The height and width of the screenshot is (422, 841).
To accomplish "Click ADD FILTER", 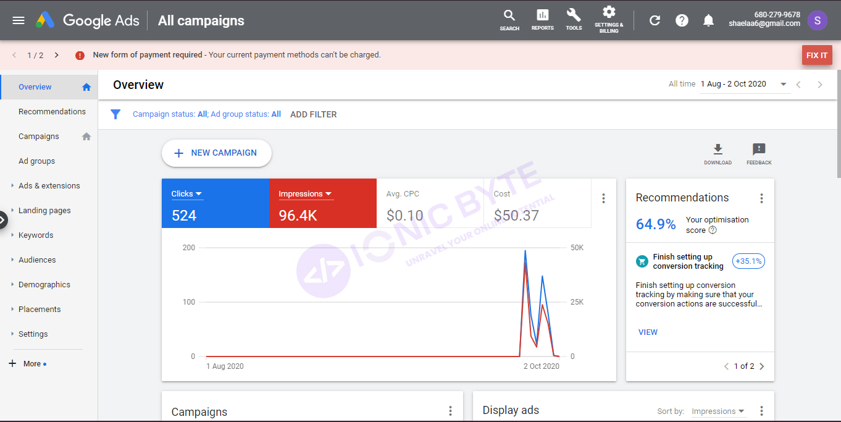I will click(x=314, y=114).
